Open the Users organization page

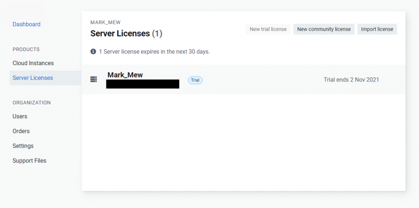point(20,117)
